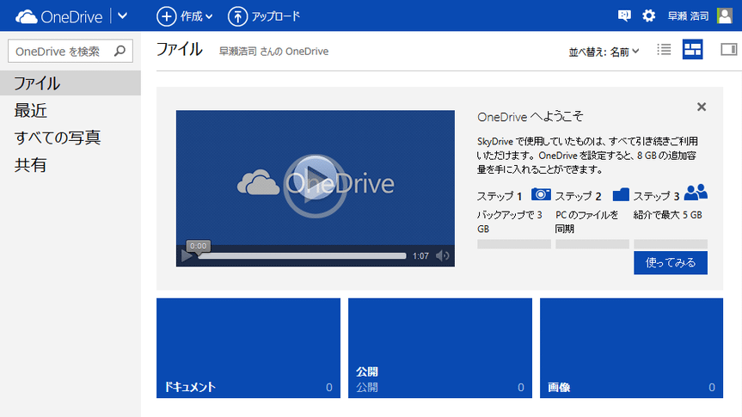Open the 並べ替え: 名前 sort dropdown
Image resolution: width=742 pixels, height=417 pixels.
604,52
